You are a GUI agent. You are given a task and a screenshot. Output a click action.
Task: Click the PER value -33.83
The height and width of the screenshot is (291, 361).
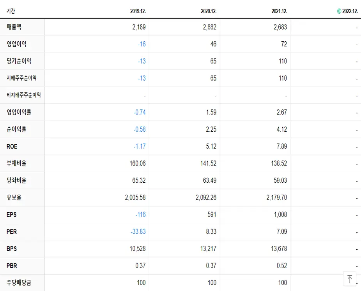click(138, 231)
